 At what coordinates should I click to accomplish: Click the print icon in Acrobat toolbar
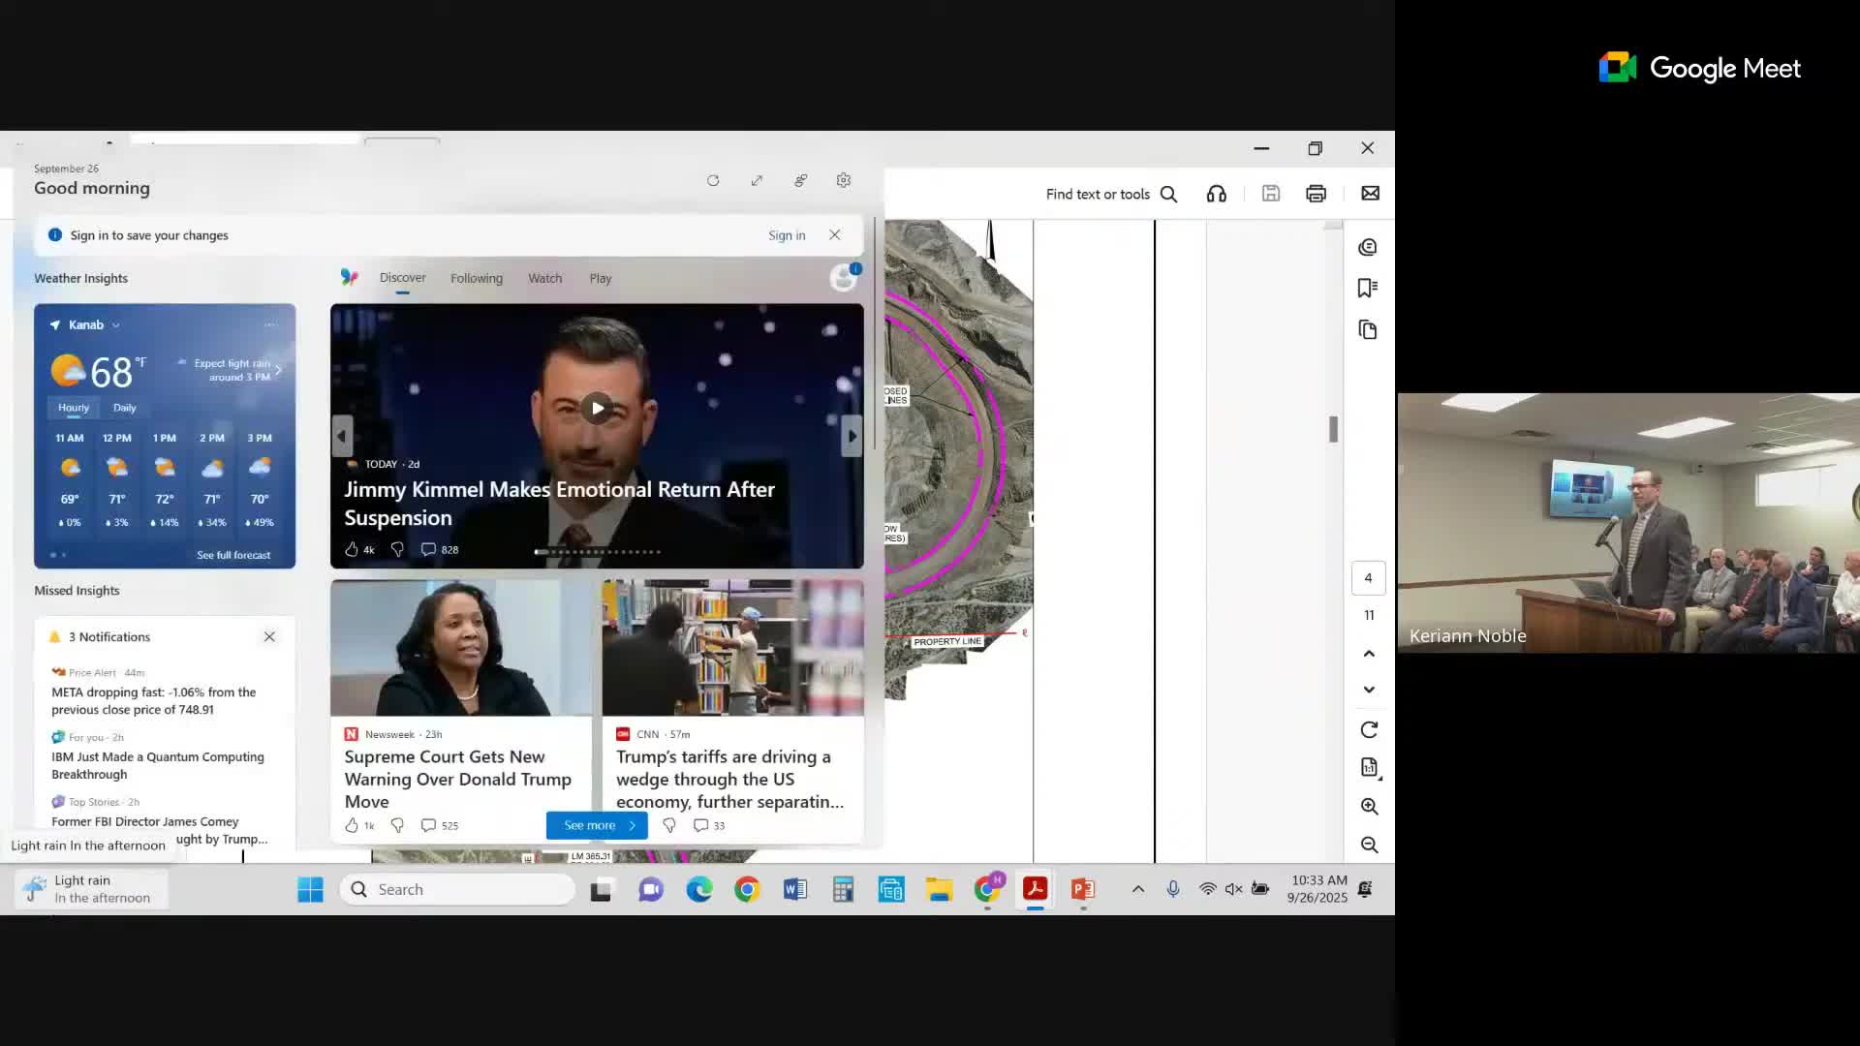(x=1316, y=194)
